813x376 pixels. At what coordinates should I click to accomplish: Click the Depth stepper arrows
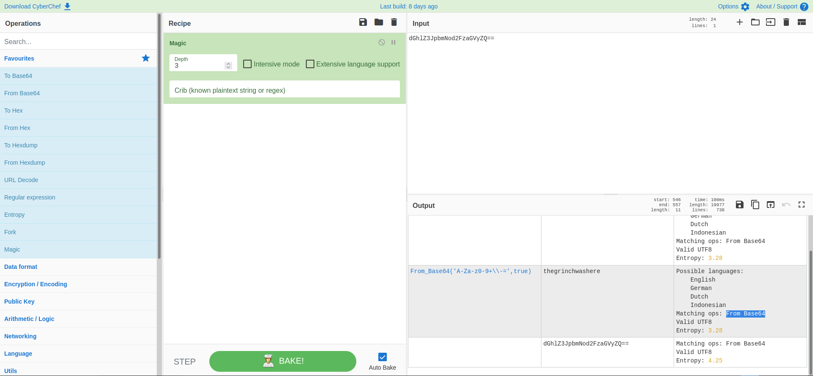pos(228,66)
